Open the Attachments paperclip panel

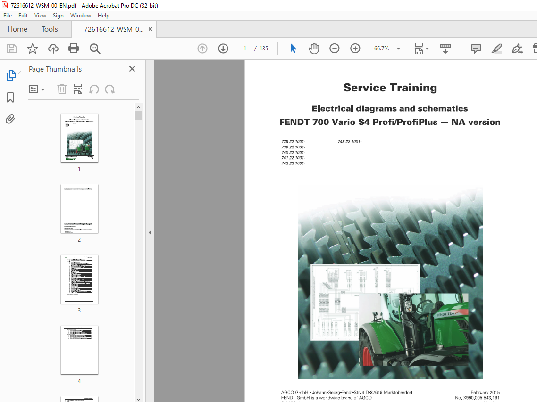click(10, 119)
